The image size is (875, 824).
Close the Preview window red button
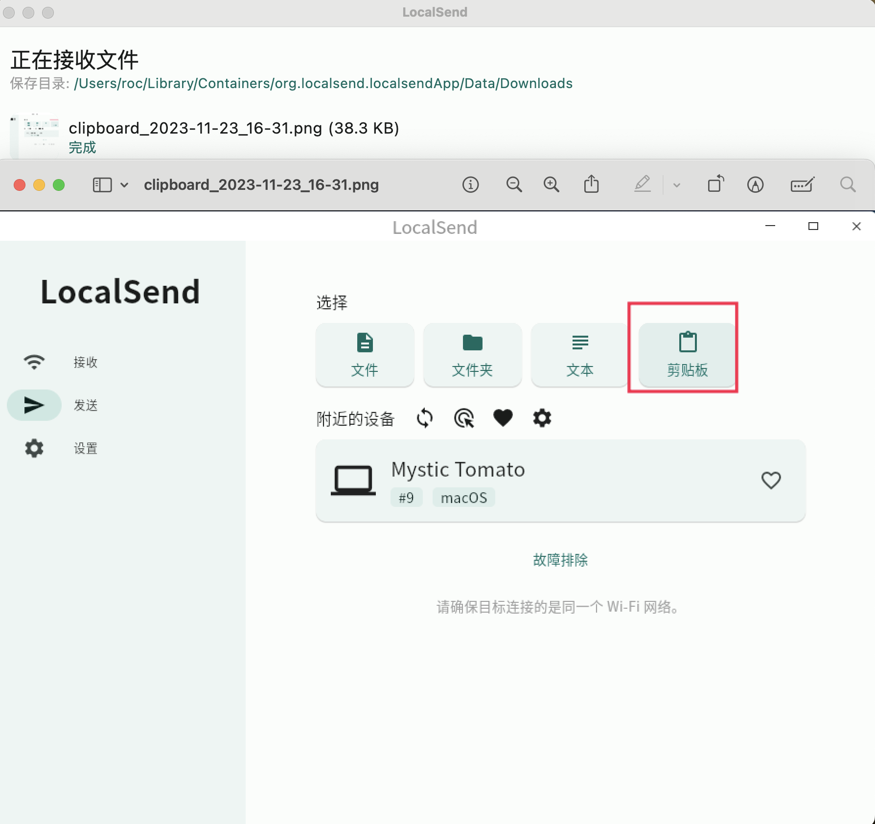[x=20, y=185]
